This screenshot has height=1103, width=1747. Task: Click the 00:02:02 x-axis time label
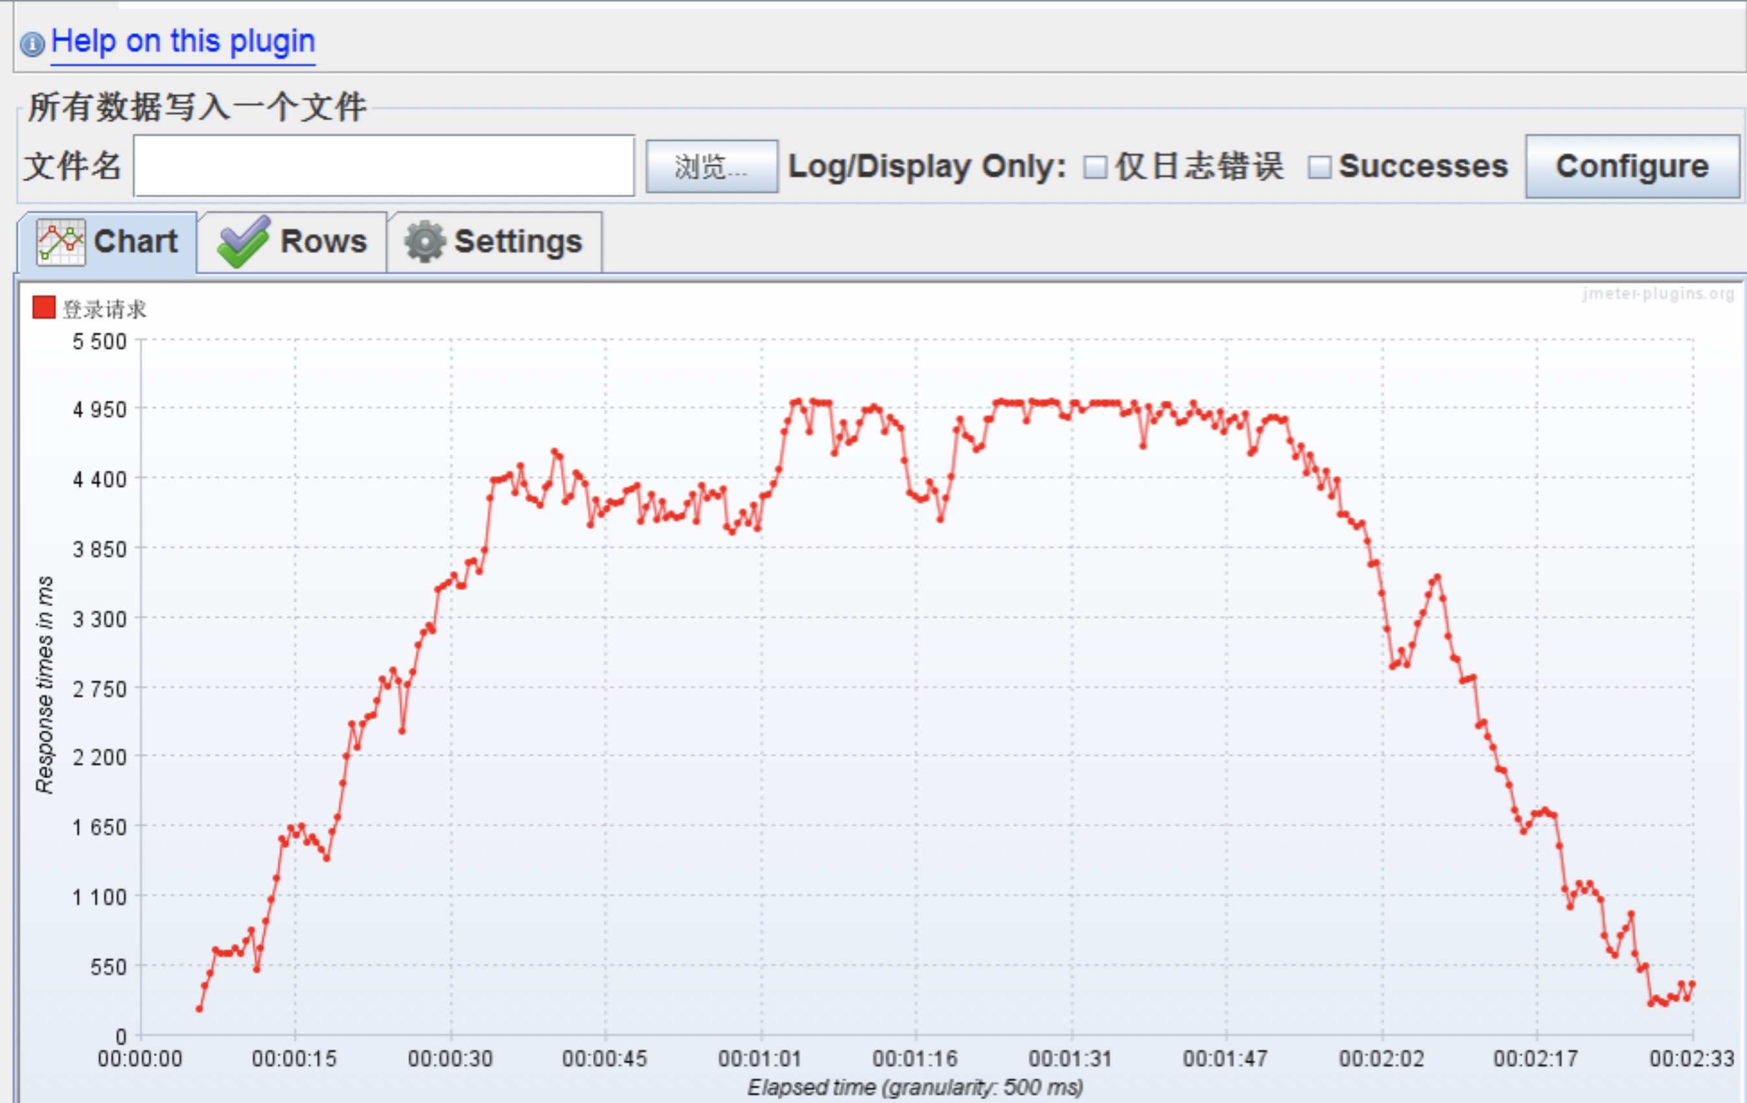click(1382, 1058)
